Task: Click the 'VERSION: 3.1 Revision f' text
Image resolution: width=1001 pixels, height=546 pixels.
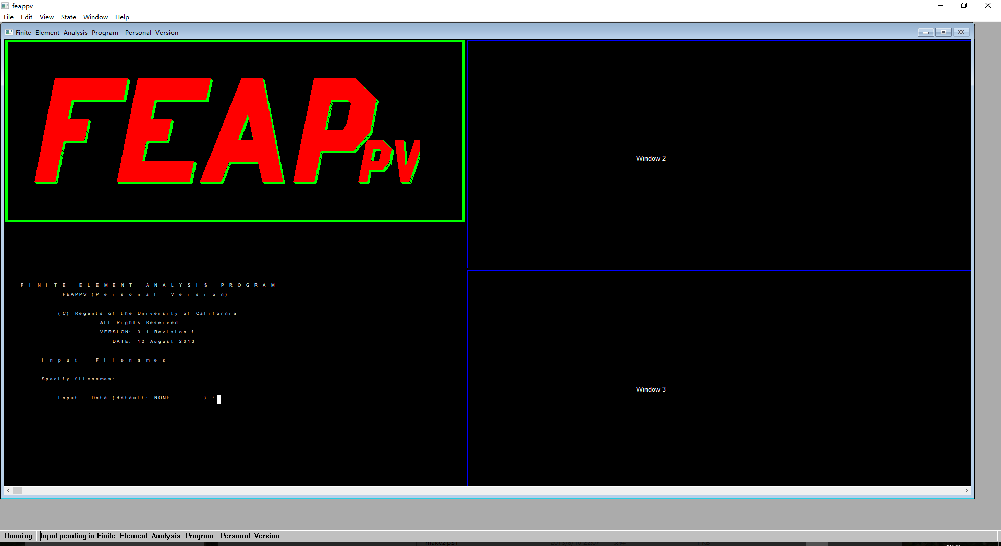Action: (148, 332)
